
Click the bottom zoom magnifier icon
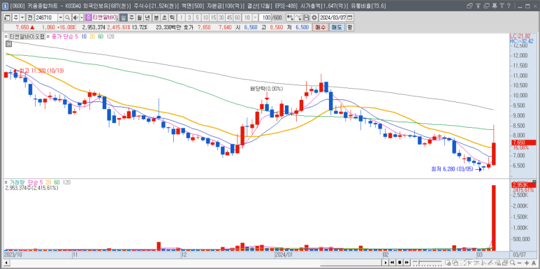[513, 263]
